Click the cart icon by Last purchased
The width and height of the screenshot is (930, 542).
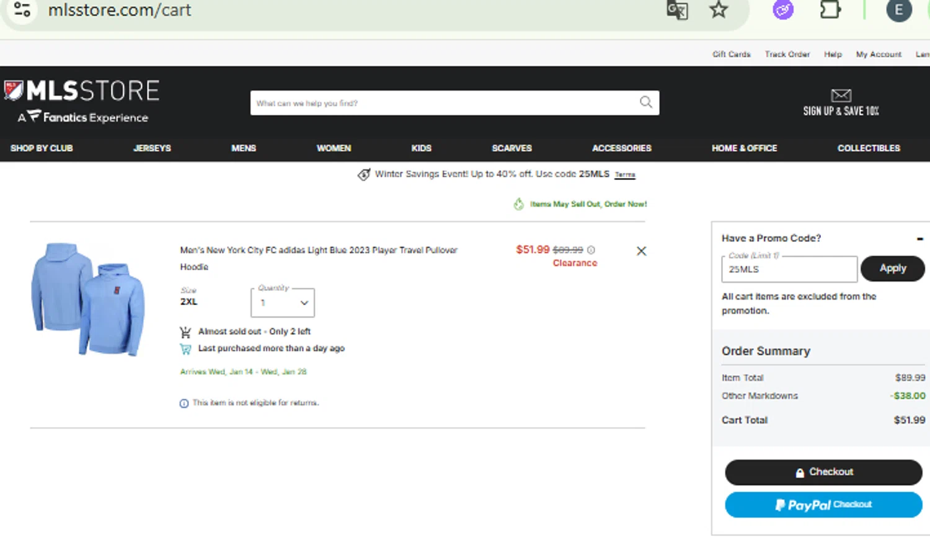pos(185,349)
